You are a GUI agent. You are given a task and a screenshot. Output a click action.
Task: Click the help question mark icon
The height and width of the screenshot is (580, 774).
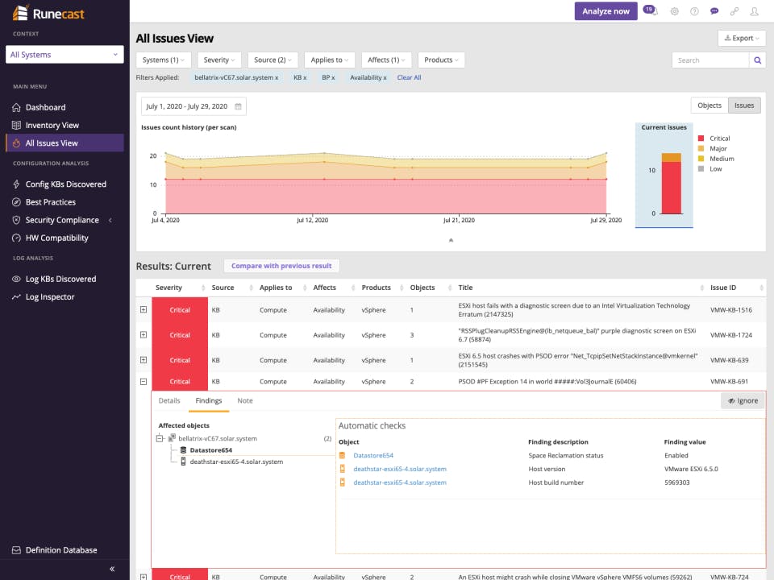click(694, 11)
